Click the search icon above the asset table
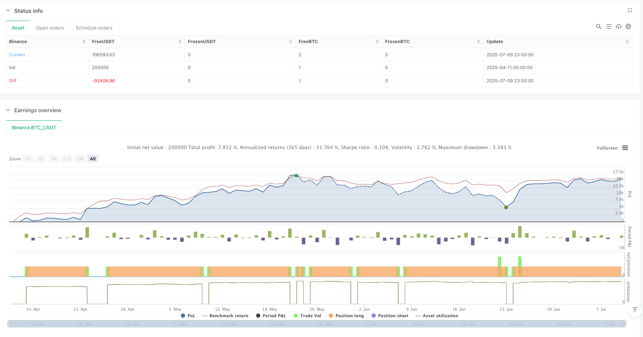Viewport: 643px width, 337px height. [x=598, y=26]
